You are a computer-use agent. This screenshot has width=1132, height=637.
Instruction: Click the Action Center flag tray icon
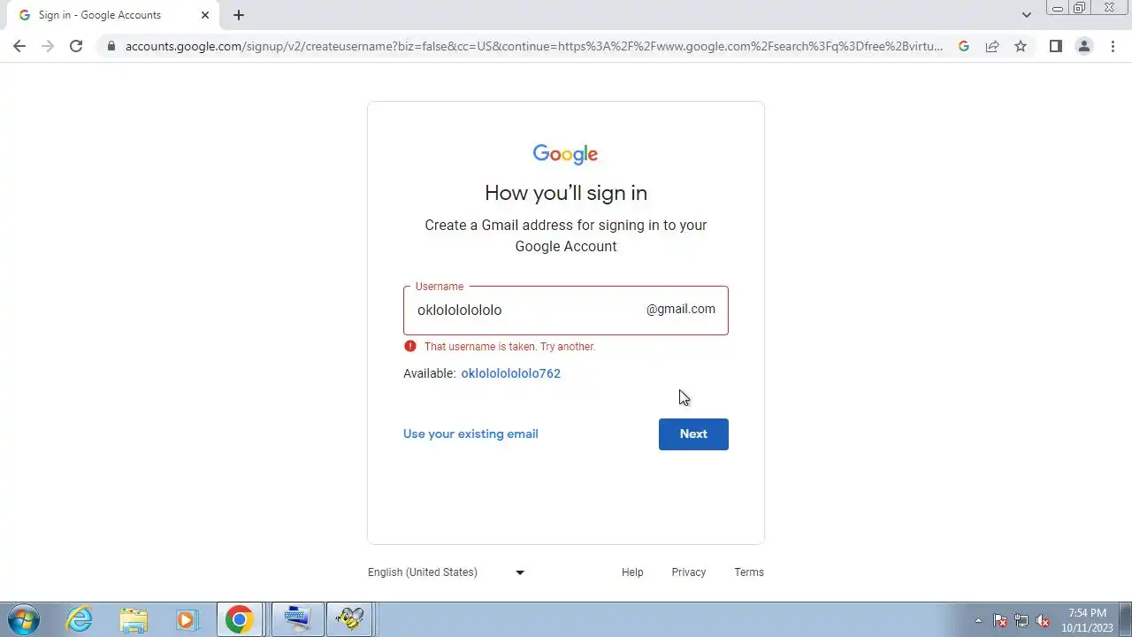(1000, 620)
